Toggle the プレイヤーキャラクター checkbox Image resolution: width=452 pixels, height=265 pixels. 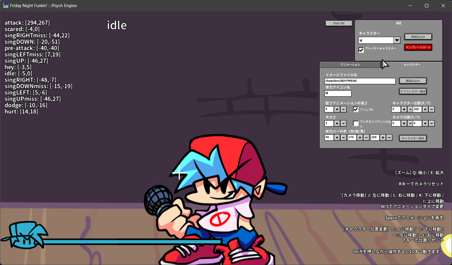[x=361, y=50]
